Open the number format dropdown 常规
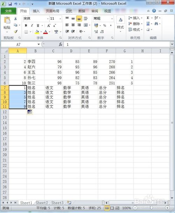The width and height of the screenshot is (175, 213). coord(112,19)
